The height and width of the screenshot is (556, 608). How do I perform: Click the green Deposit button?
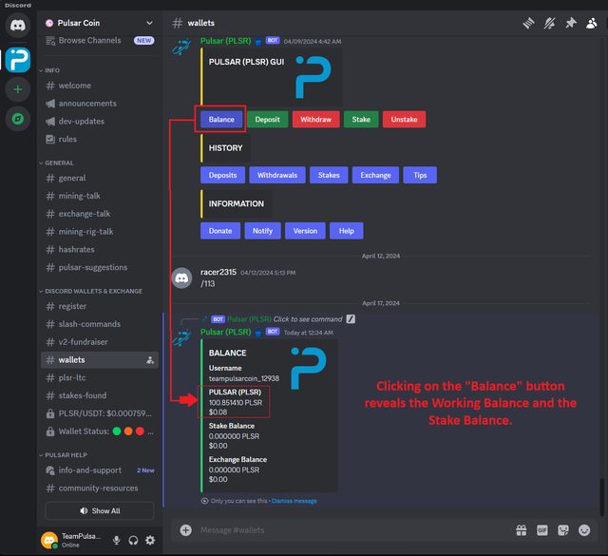pos(267,119)
